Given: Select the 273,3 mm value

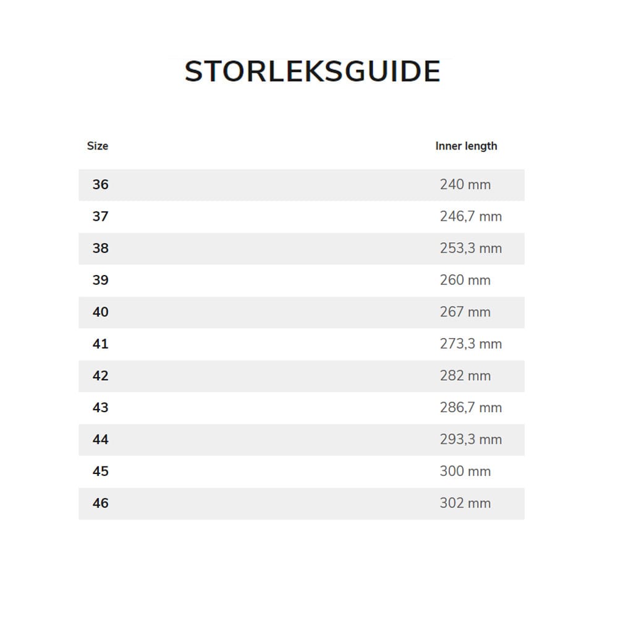Looking at the screenshot, I should (471, 344).
